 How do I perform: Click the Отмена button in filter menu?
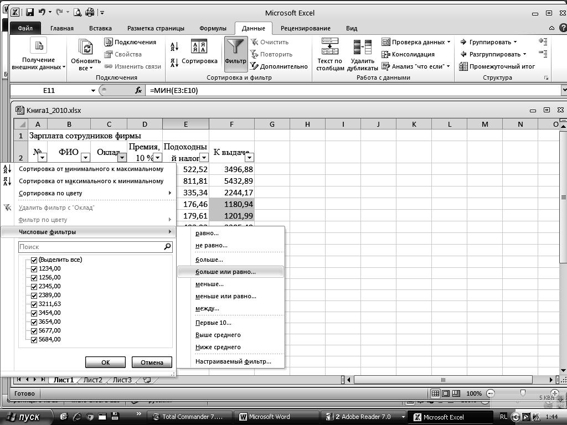click(152, 362)
